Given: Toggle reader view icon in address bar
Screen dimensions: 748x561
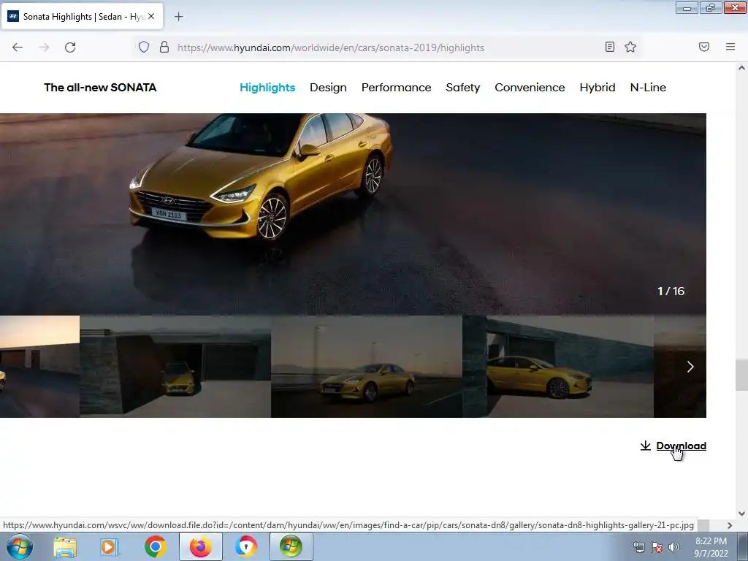Looking at the screenshot, I should point(610,47).
